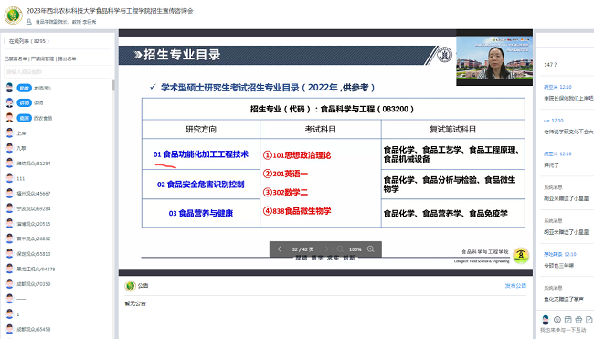594x339 pixels.
Task: Click avatar of the lecturer user row
Action: 9,103
